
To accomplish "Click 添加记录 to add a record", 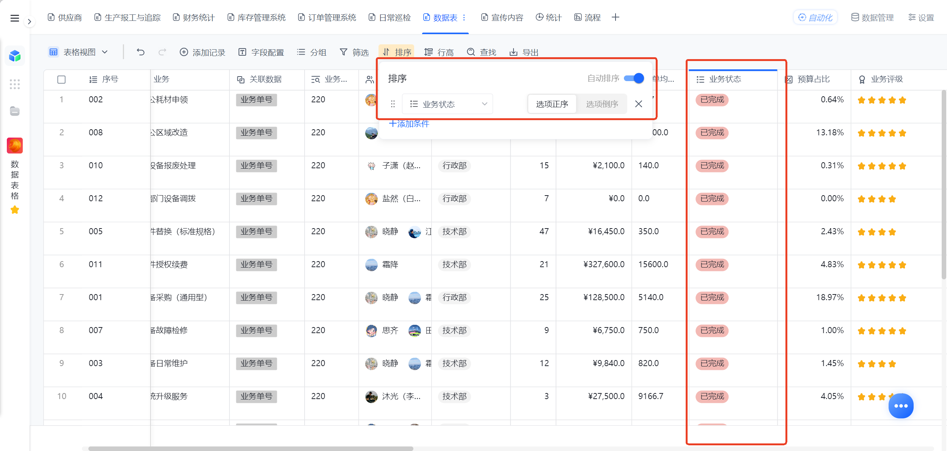I will coord(203,52).
